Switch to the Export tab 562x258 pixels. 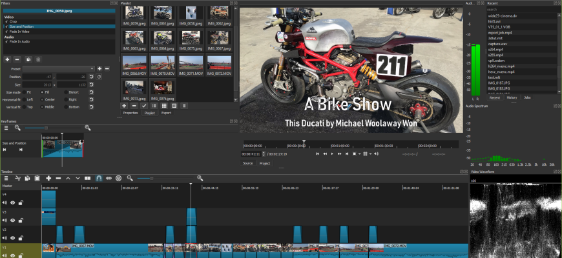tap(166, 113)
